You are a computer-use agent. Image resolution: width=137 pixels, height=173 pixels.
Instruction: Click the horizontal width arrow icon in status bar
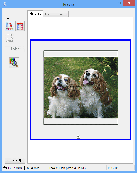tap(5, 168)
